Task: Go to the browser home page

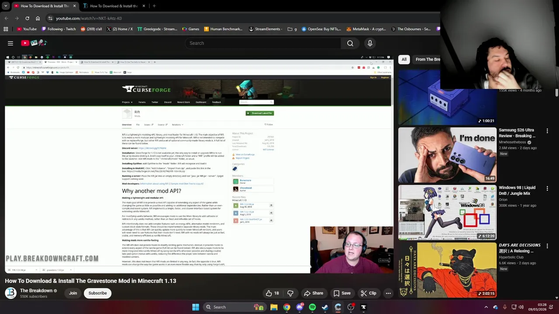Action: [38, 18]
